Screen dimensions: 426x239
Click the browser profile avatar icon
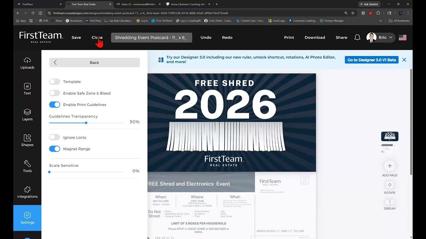click(x=401, y=13)
